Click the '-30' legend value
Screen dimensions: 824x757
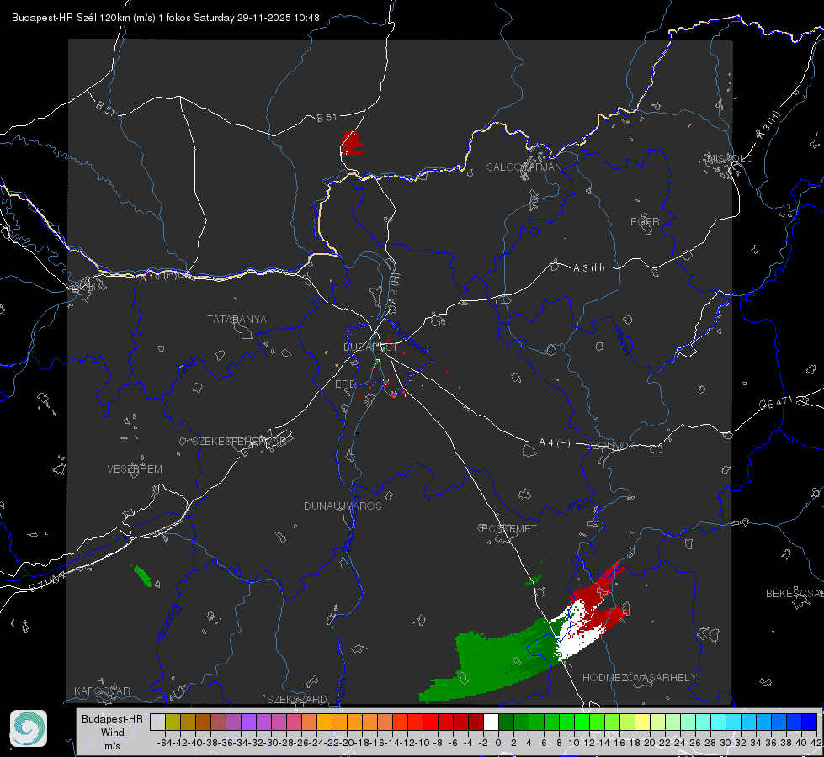[x=271, y=743]
